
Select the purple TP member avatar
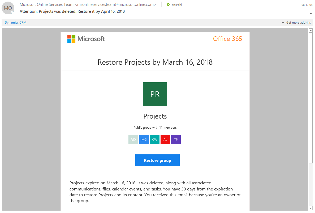click(x=176, y=140)
